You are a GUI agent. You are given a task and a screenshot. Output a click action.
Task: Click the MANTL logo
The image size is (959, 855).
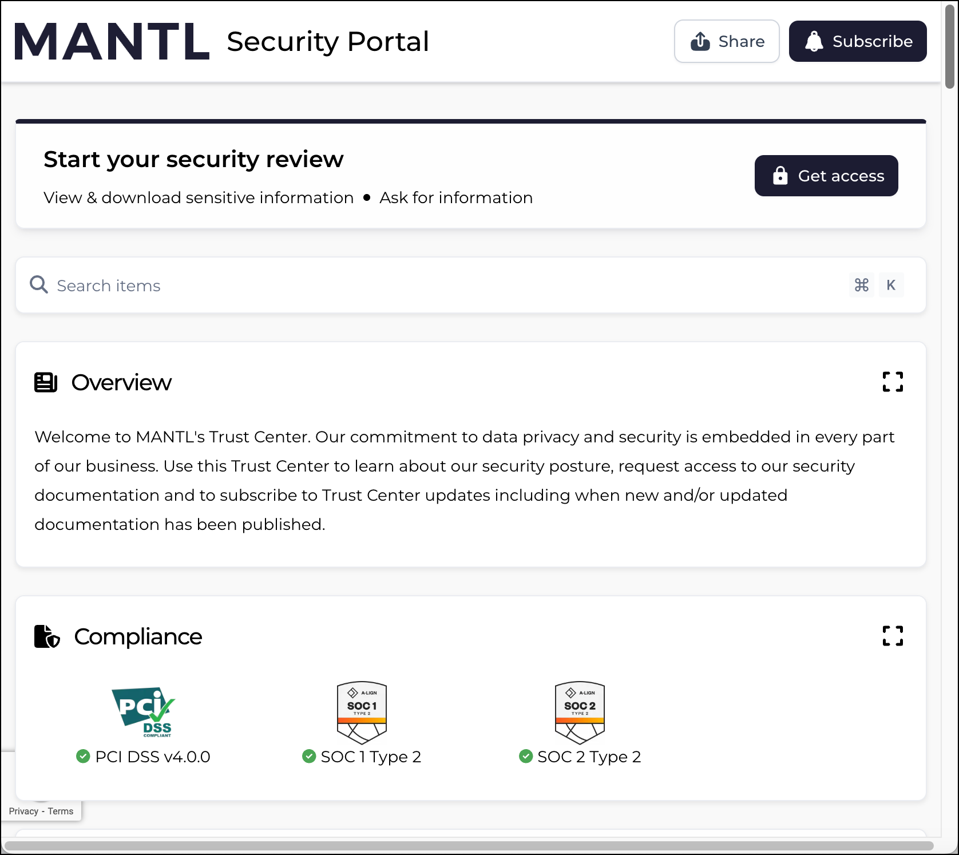[x=112, y=41]
